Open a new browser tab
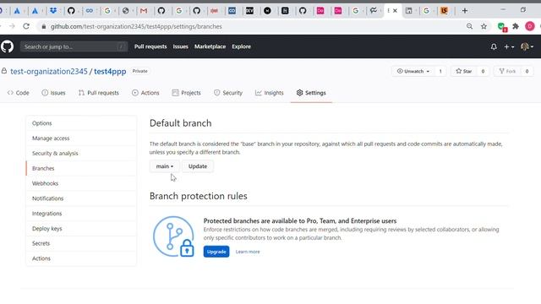The image size is (541, 304). tap(465, 11)
